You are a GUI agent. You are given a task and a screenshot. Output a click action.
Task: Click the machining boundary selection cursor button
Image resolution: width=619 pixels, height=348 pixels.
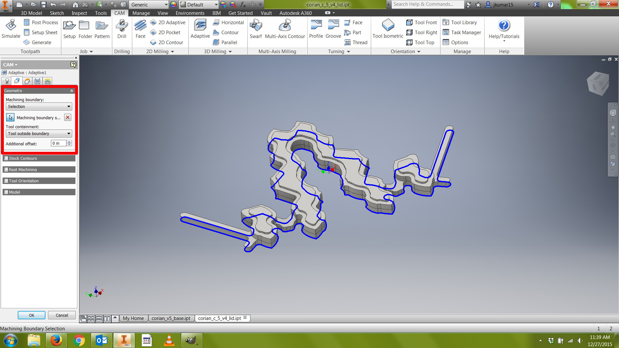click(10, 118)
